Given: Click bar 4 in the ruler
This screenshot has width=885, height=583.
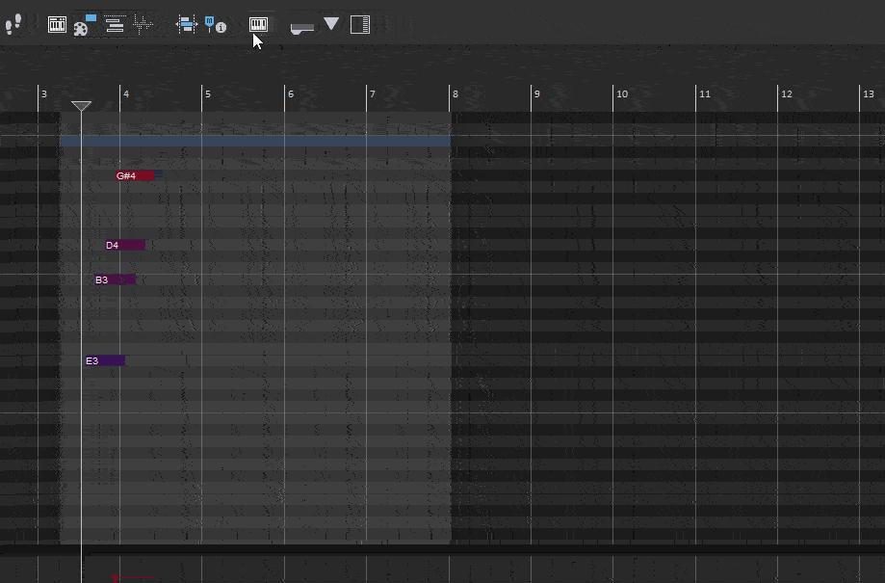Looking at the screenshot, I should [126, 93].
